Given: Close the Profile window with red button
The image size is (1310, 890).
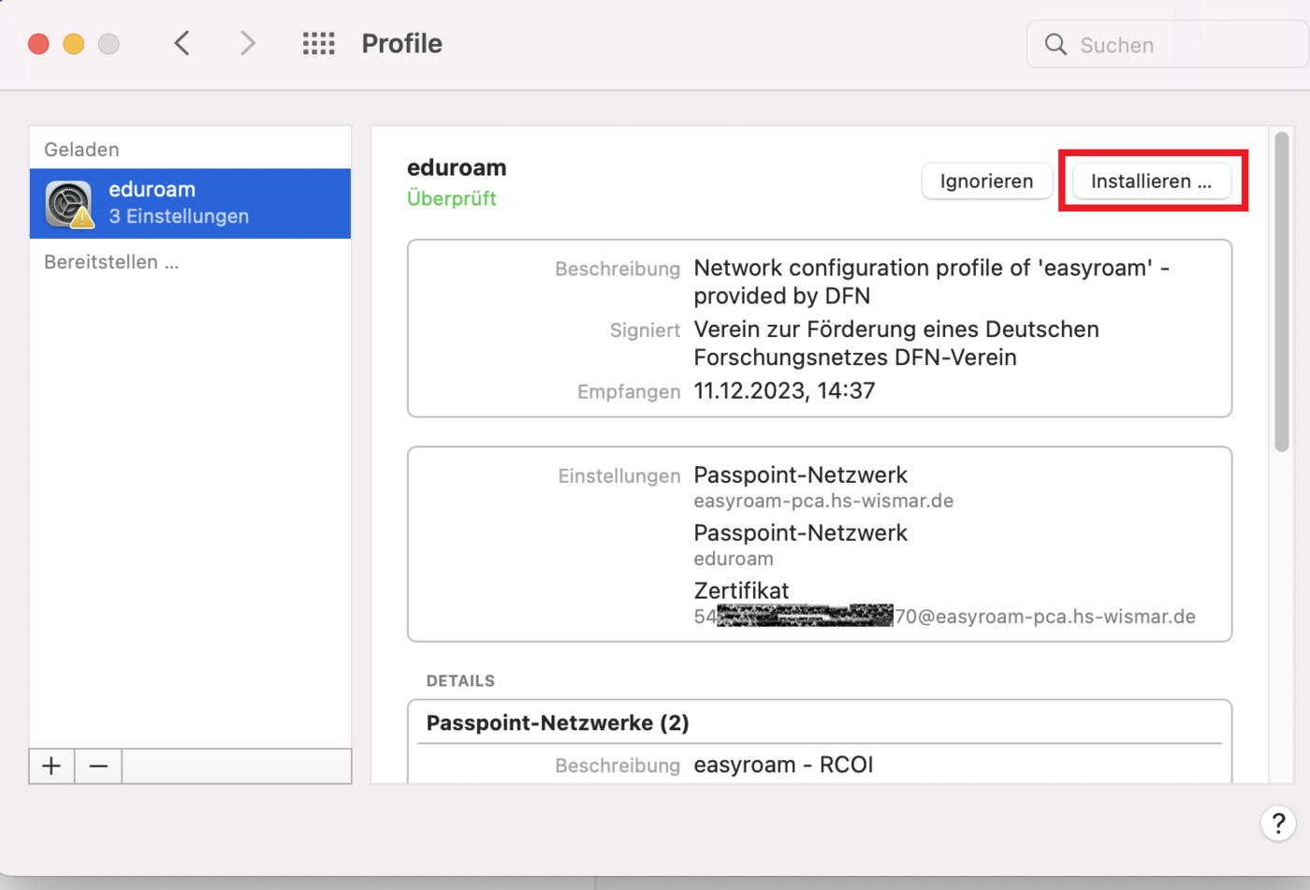Looking at the screenshot, I should point(38,44).
